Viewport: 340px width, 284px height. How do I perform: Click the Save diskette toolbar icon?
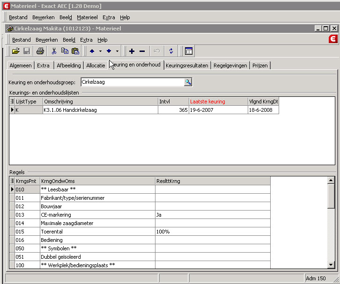click(x=27, y=51)
